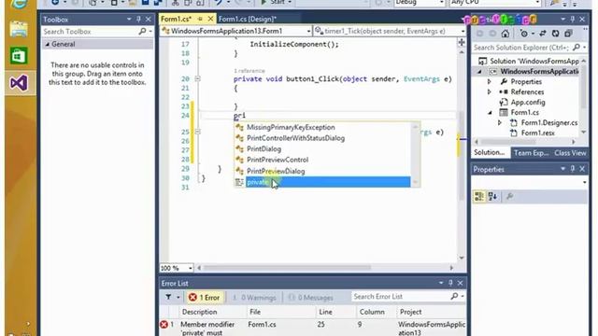Select the Solution Explorer tab
The height and width of the screenshot is (336, 598).
click(x=489, y=152)
